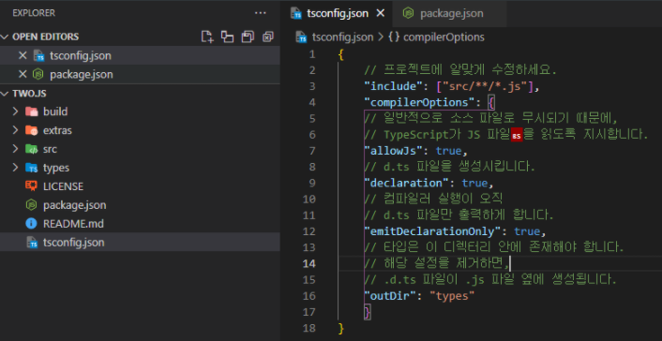Viewport: 662px width, 341px height.
Task: Expand the src folder chevron
Action: click(16, 149)
